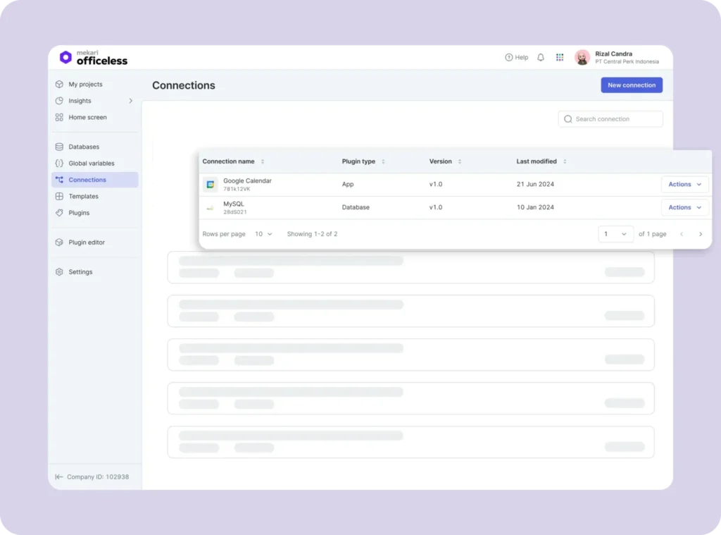Screen dimensions: 721x535
Task: Open the Databases section icon
Action: pos(59,147)
